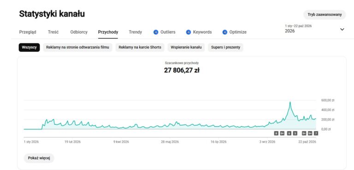This screenshot has width=354, height=170.
Task: Open the Outliers tab via its blue icon
Action: [156, 32]
